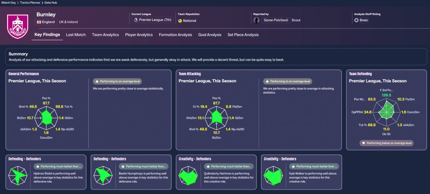Click the Summary heading

[x=18, y=54]
